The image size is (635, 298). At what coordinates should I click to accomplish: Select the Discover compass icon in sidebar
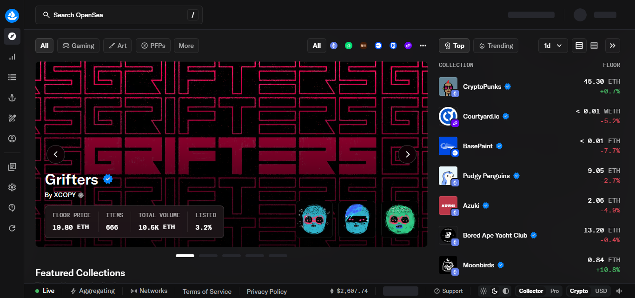tap(12, 36)
